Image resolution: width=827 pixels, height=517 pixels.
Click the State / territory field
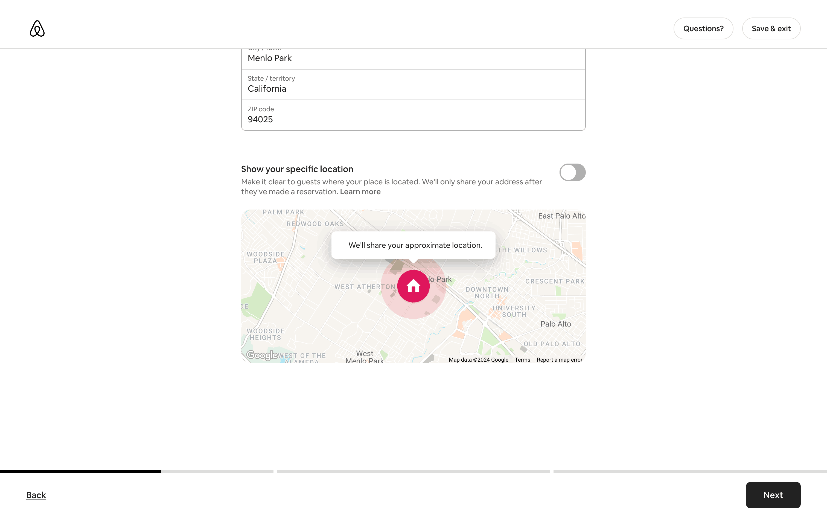click(413, 85)
